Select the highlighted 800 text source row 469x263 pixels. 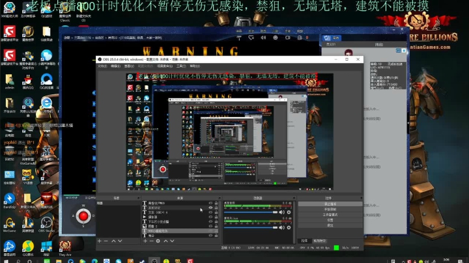coord(180,231)
